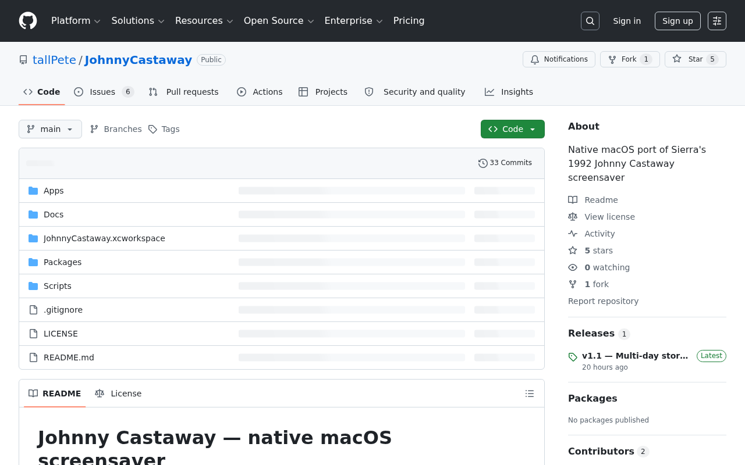Screen dimensions: 745x465
Task: Switch to the Pull requests tab
Action: (x=184, y=92)
